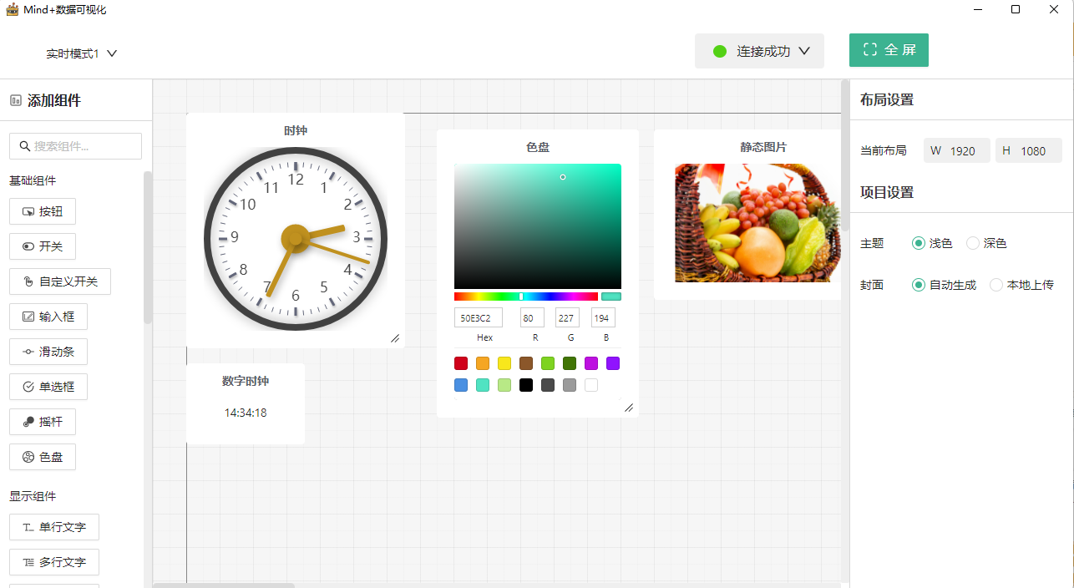Click the layout width W field
This screenshot has height=588, width=1074.
point(957,150)
